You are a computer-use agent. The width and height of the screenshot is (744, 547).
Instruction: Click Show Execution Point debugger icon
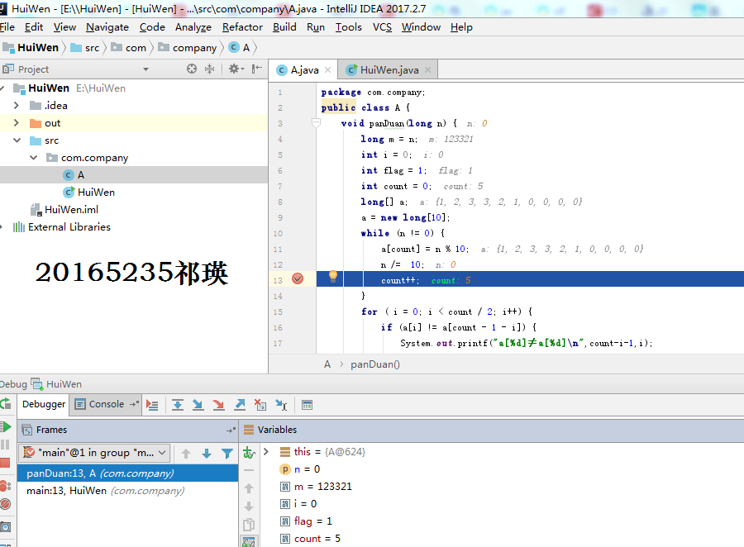click(x=152, y=405)
